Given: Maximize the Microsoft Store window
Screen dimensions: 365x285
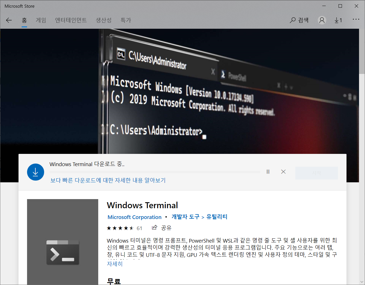Looking at the screenshot, I should 340,6.
